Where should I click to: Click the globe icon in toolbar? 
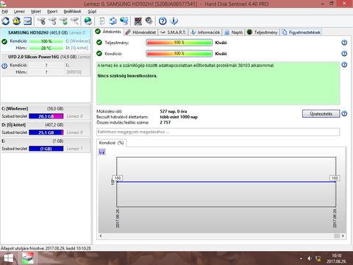(88, 21)
